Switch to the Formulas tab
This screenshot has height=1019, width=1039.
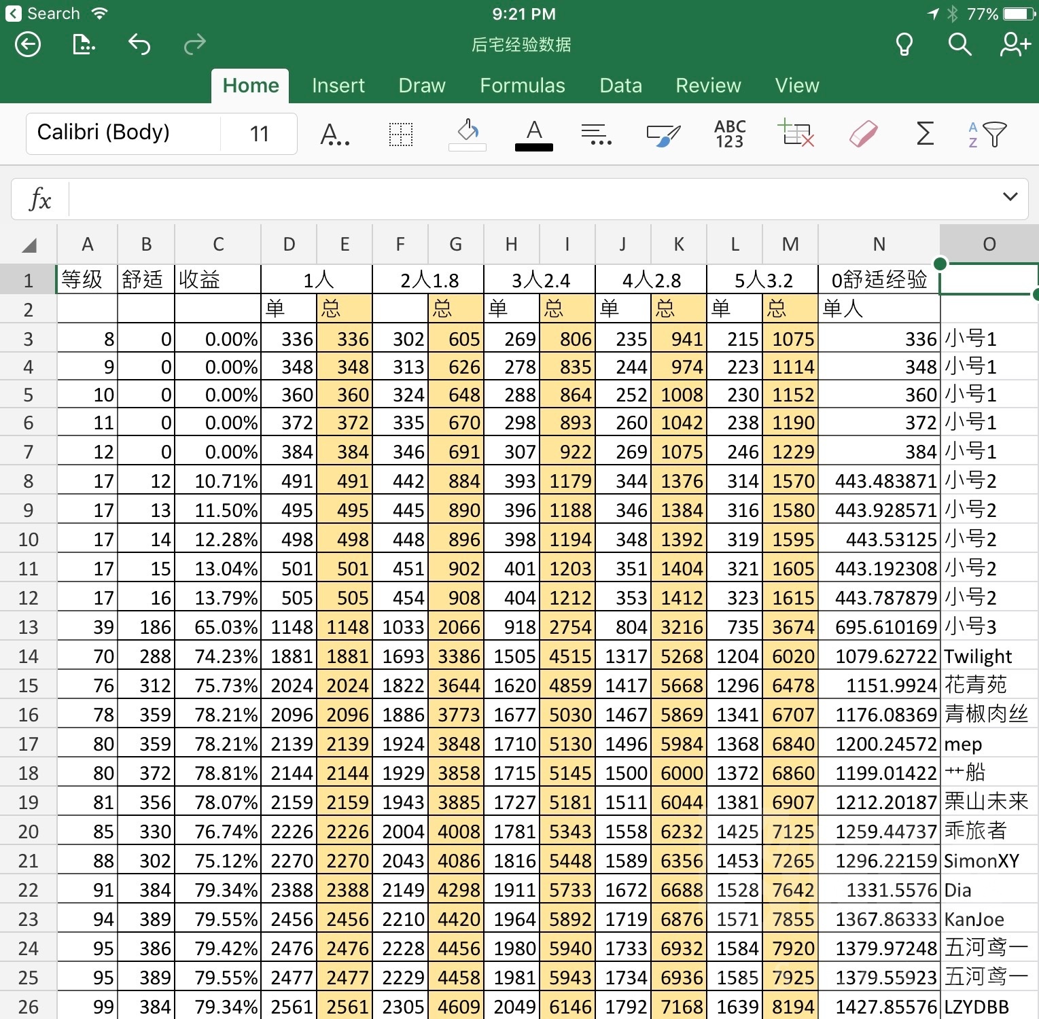522,86
